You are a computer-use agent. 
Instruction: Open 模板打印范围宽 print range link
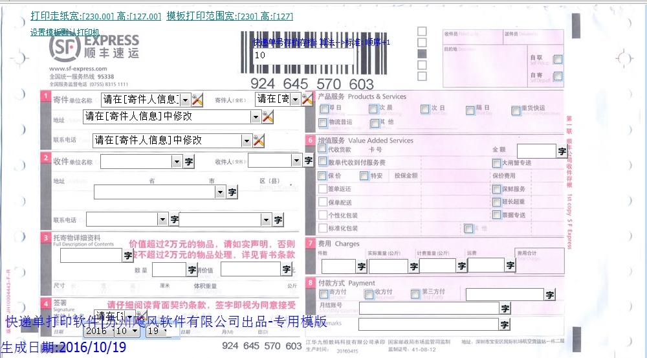click(230, 16)
